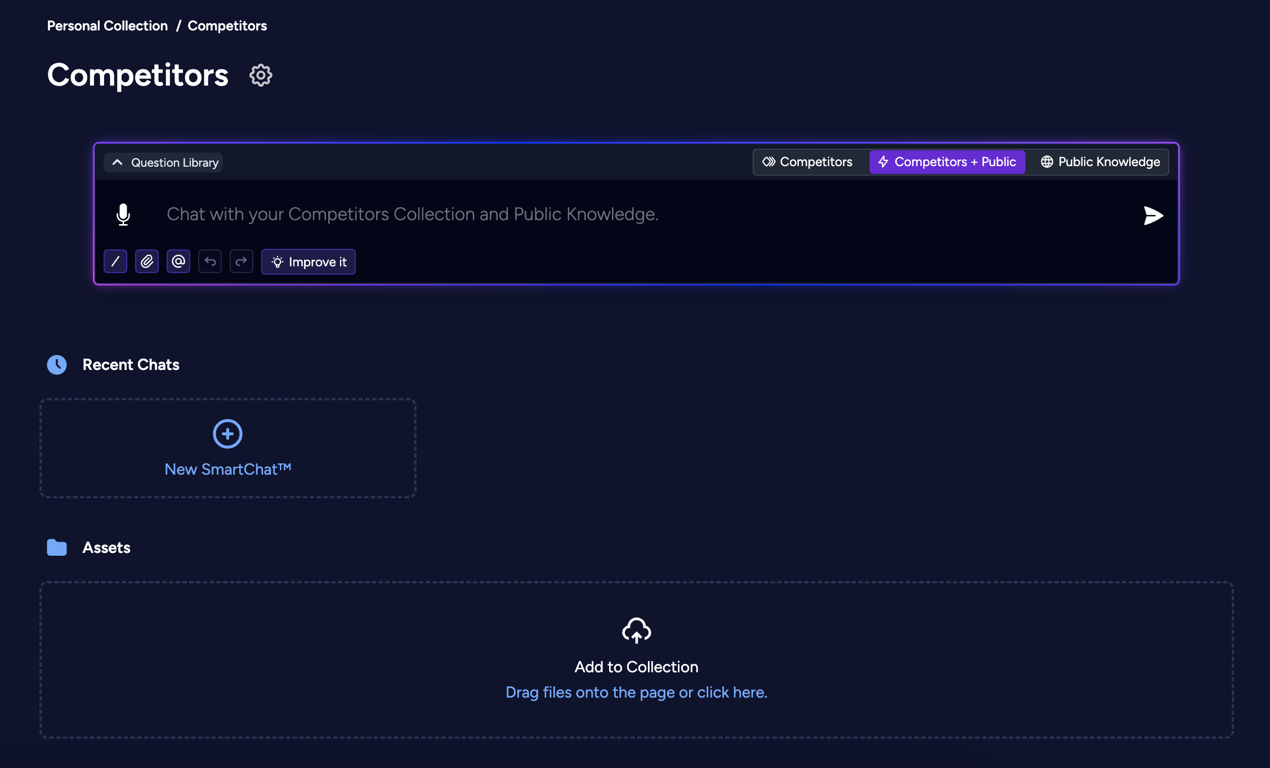
Task: Switch chat scope to Competitors only
Action: [x=808, y=162]
